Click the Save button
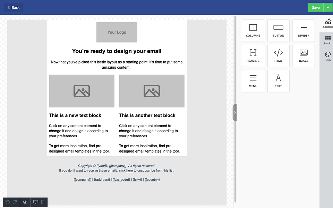 [316, 7]
